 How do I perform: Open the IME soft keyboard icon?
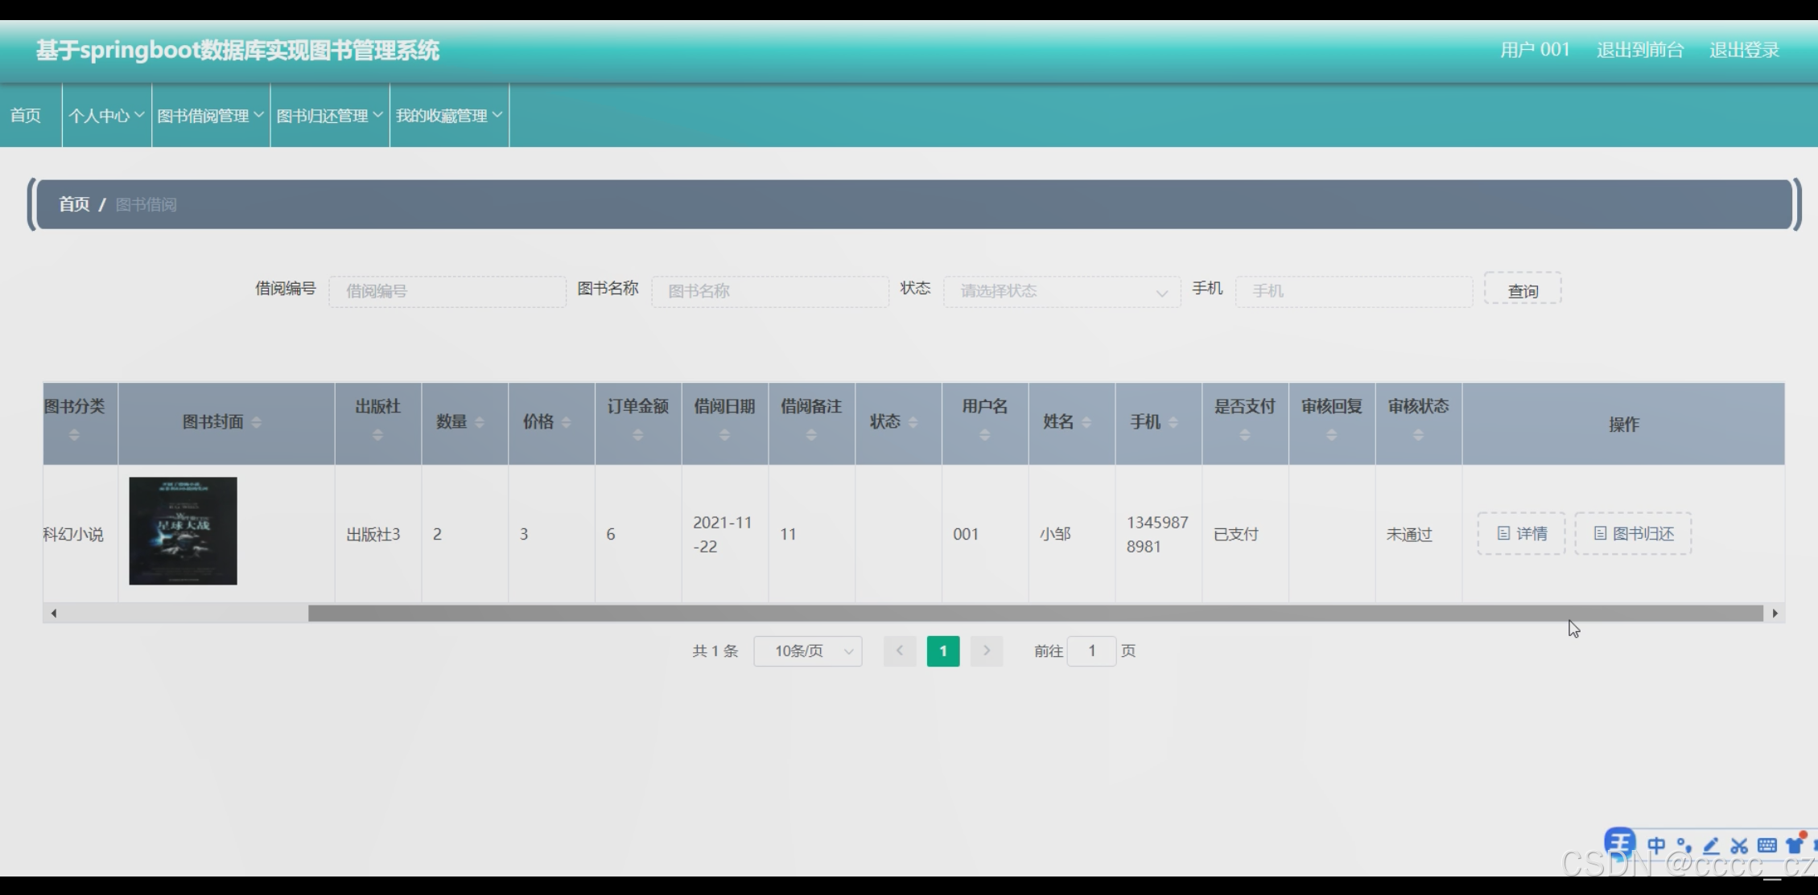pyautogui.click(x=1767, y=845)
